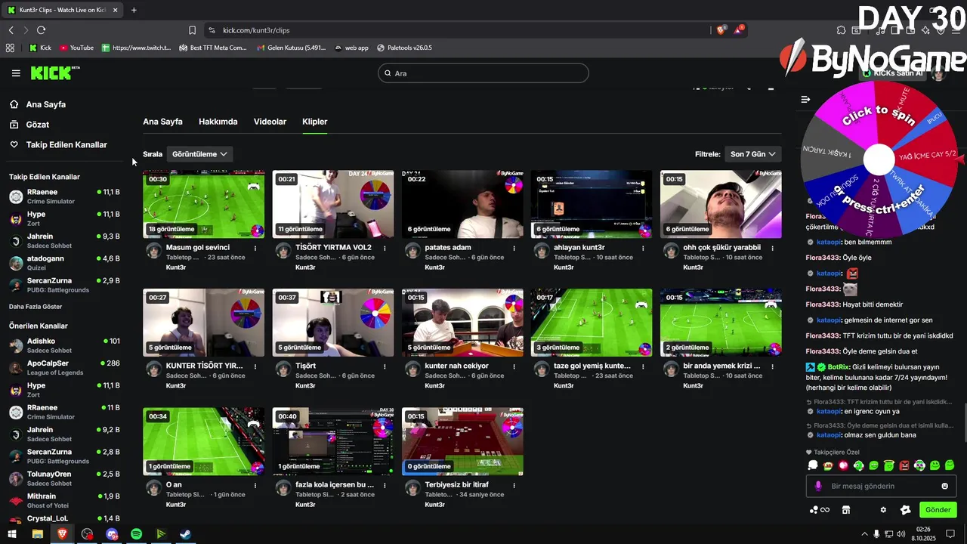Viewport: 967px width, 544px height.
Task: Open TolunayOren channel in sidebar
Action: pos(64,478)
